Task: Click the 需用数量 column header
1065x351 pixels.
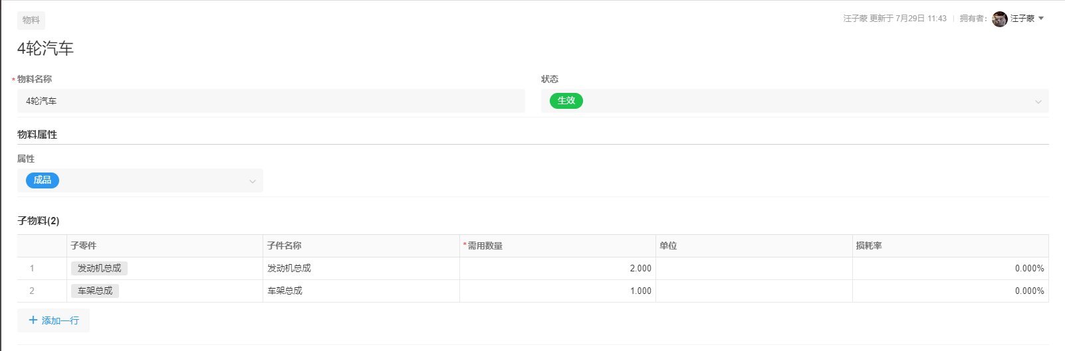Action: coord(485,246)
